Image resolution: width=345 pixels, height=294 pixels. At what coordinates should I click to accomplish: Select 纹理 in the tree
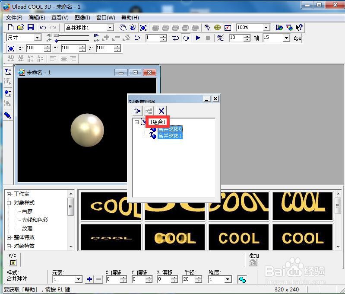27,229
